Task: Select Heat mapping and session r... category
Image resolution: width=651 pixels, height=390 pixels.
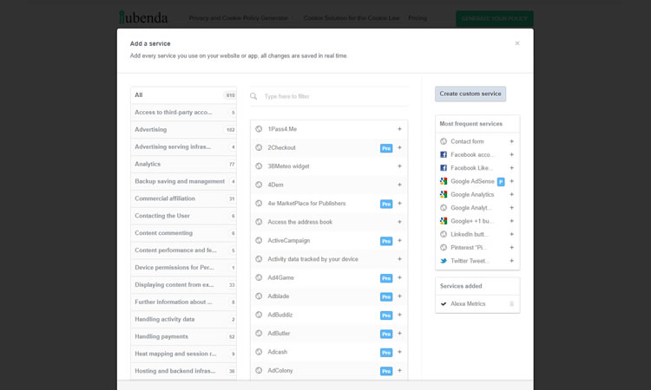Action: tap(183, 354)
